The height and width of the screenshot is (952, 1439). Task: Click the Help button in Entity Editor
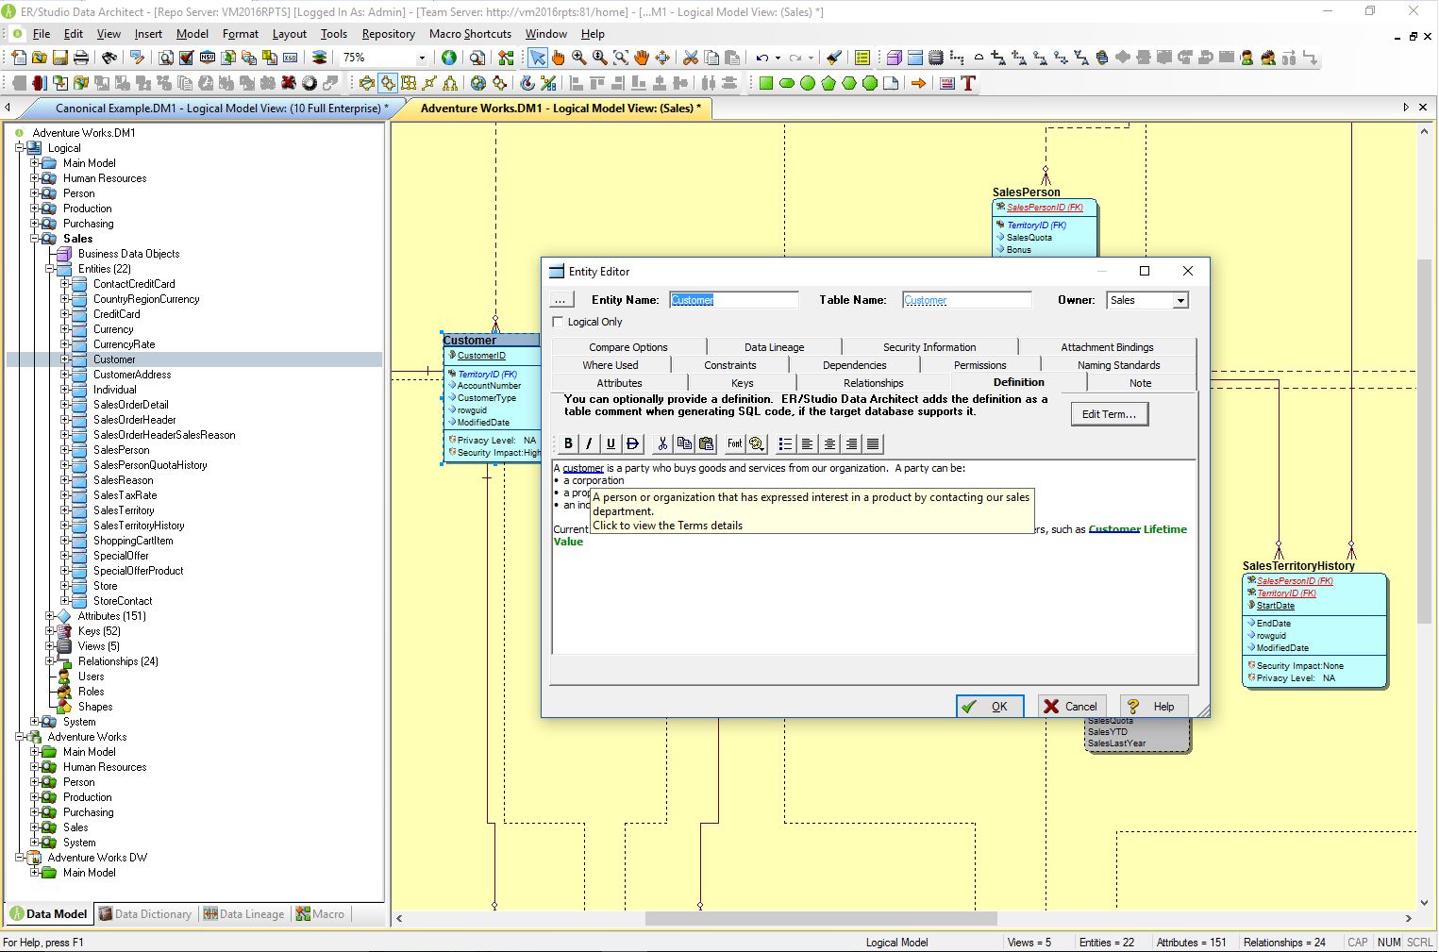pos(1153,706)
